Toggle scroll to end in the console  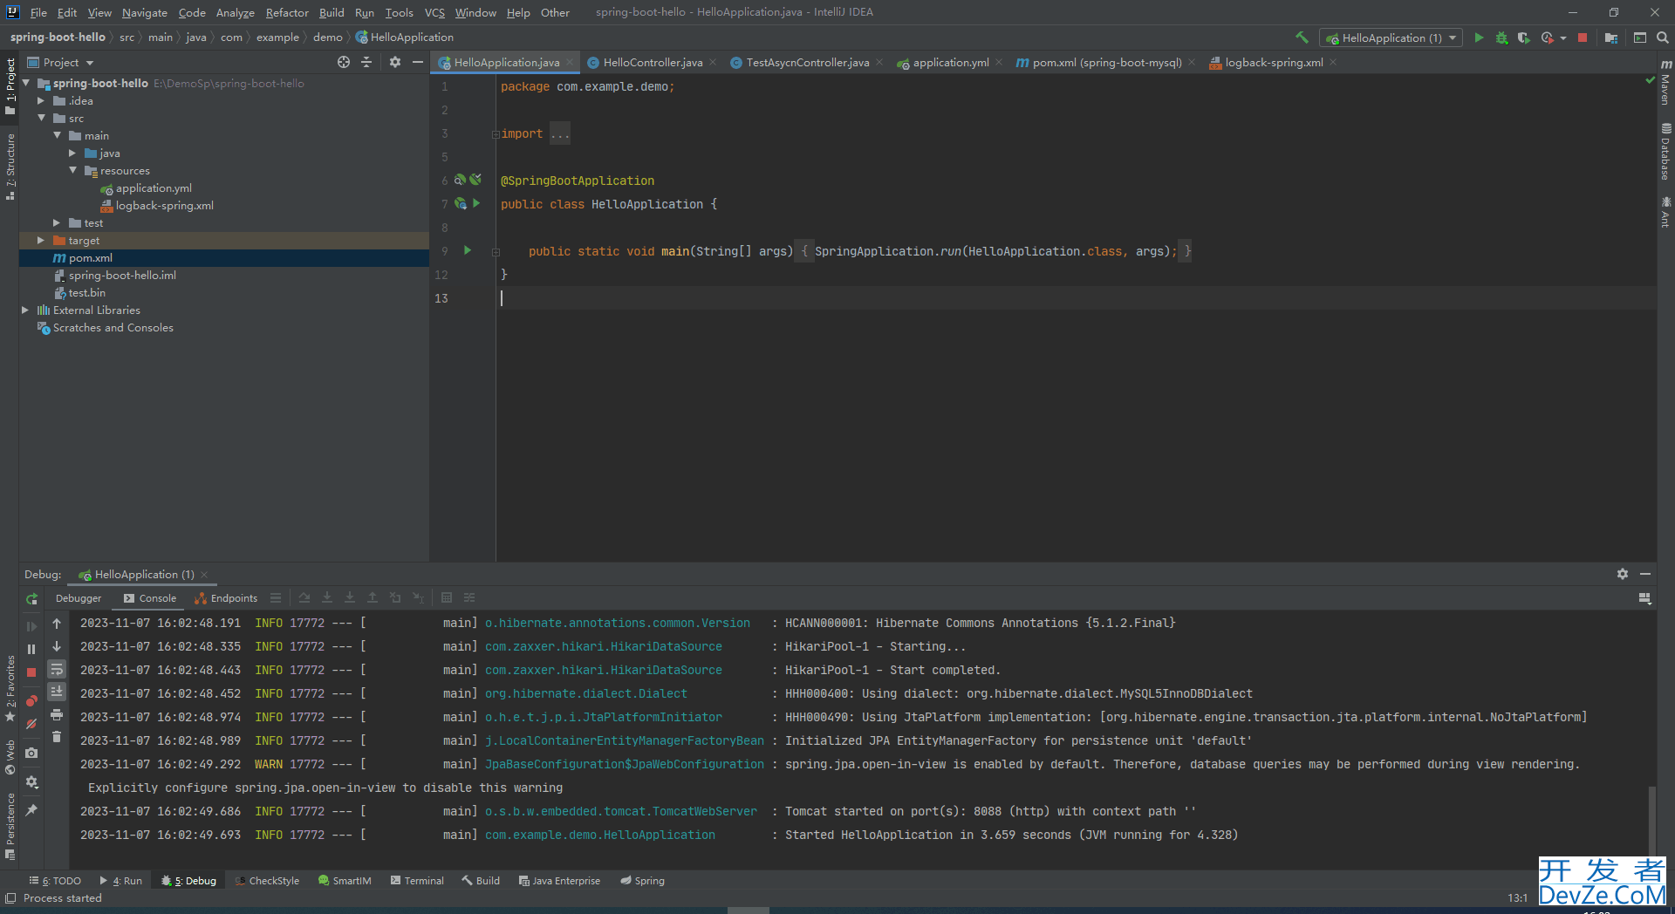[x=57, y=692]
